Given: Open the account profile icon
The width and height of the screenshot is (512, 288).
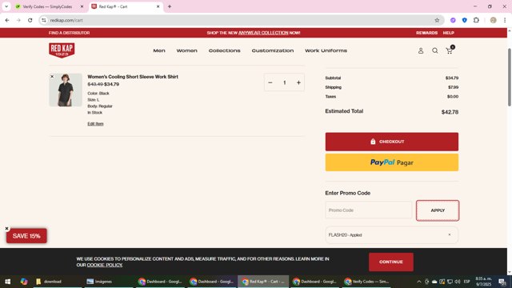Looking at the screenshot, I should 421,51.
